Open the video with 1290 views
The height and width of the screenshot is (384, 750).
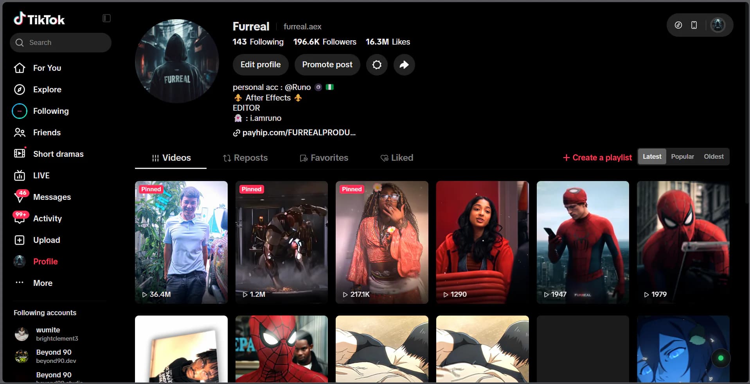[x=482, y=242]
